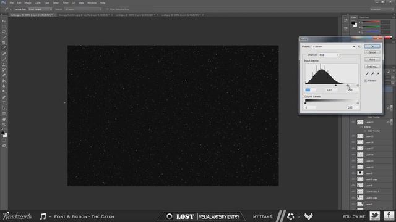Open the Sample Size dropdown
The width and height of the screenshot is (396, 222).
(40, 9)
